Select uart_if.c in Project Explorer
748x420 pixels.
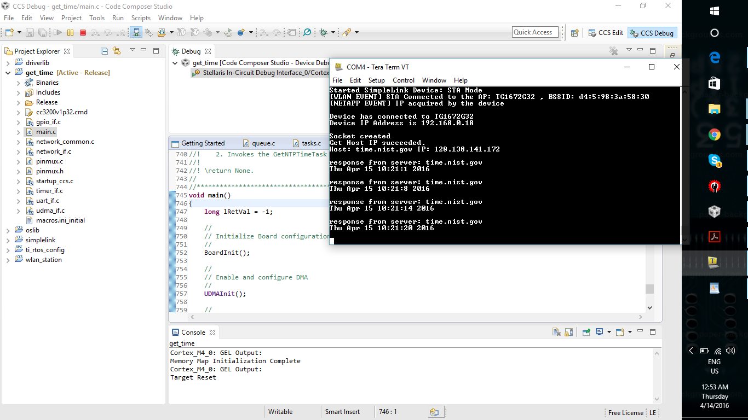(x=47, y=201)
